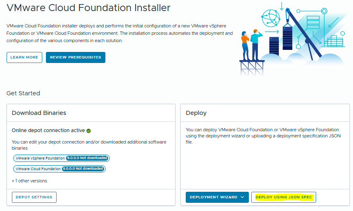353x211 pixels.
Task: Open Review Prerequisites
Action: click(75, 57)
